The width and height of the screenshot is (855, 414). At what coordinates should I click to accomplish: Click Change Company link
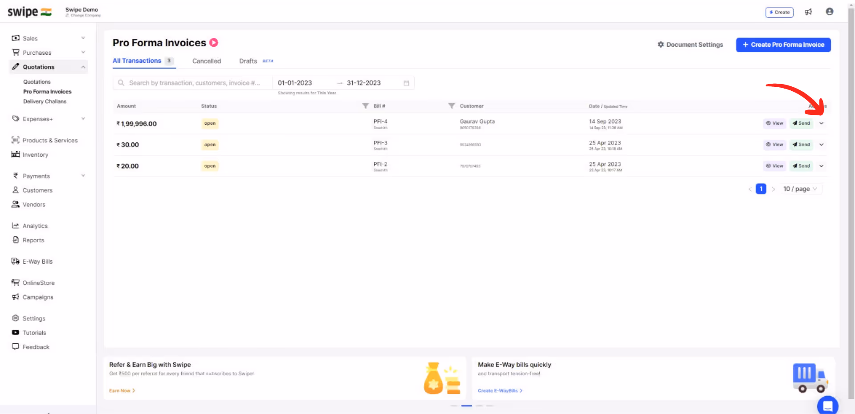[83, 16]
